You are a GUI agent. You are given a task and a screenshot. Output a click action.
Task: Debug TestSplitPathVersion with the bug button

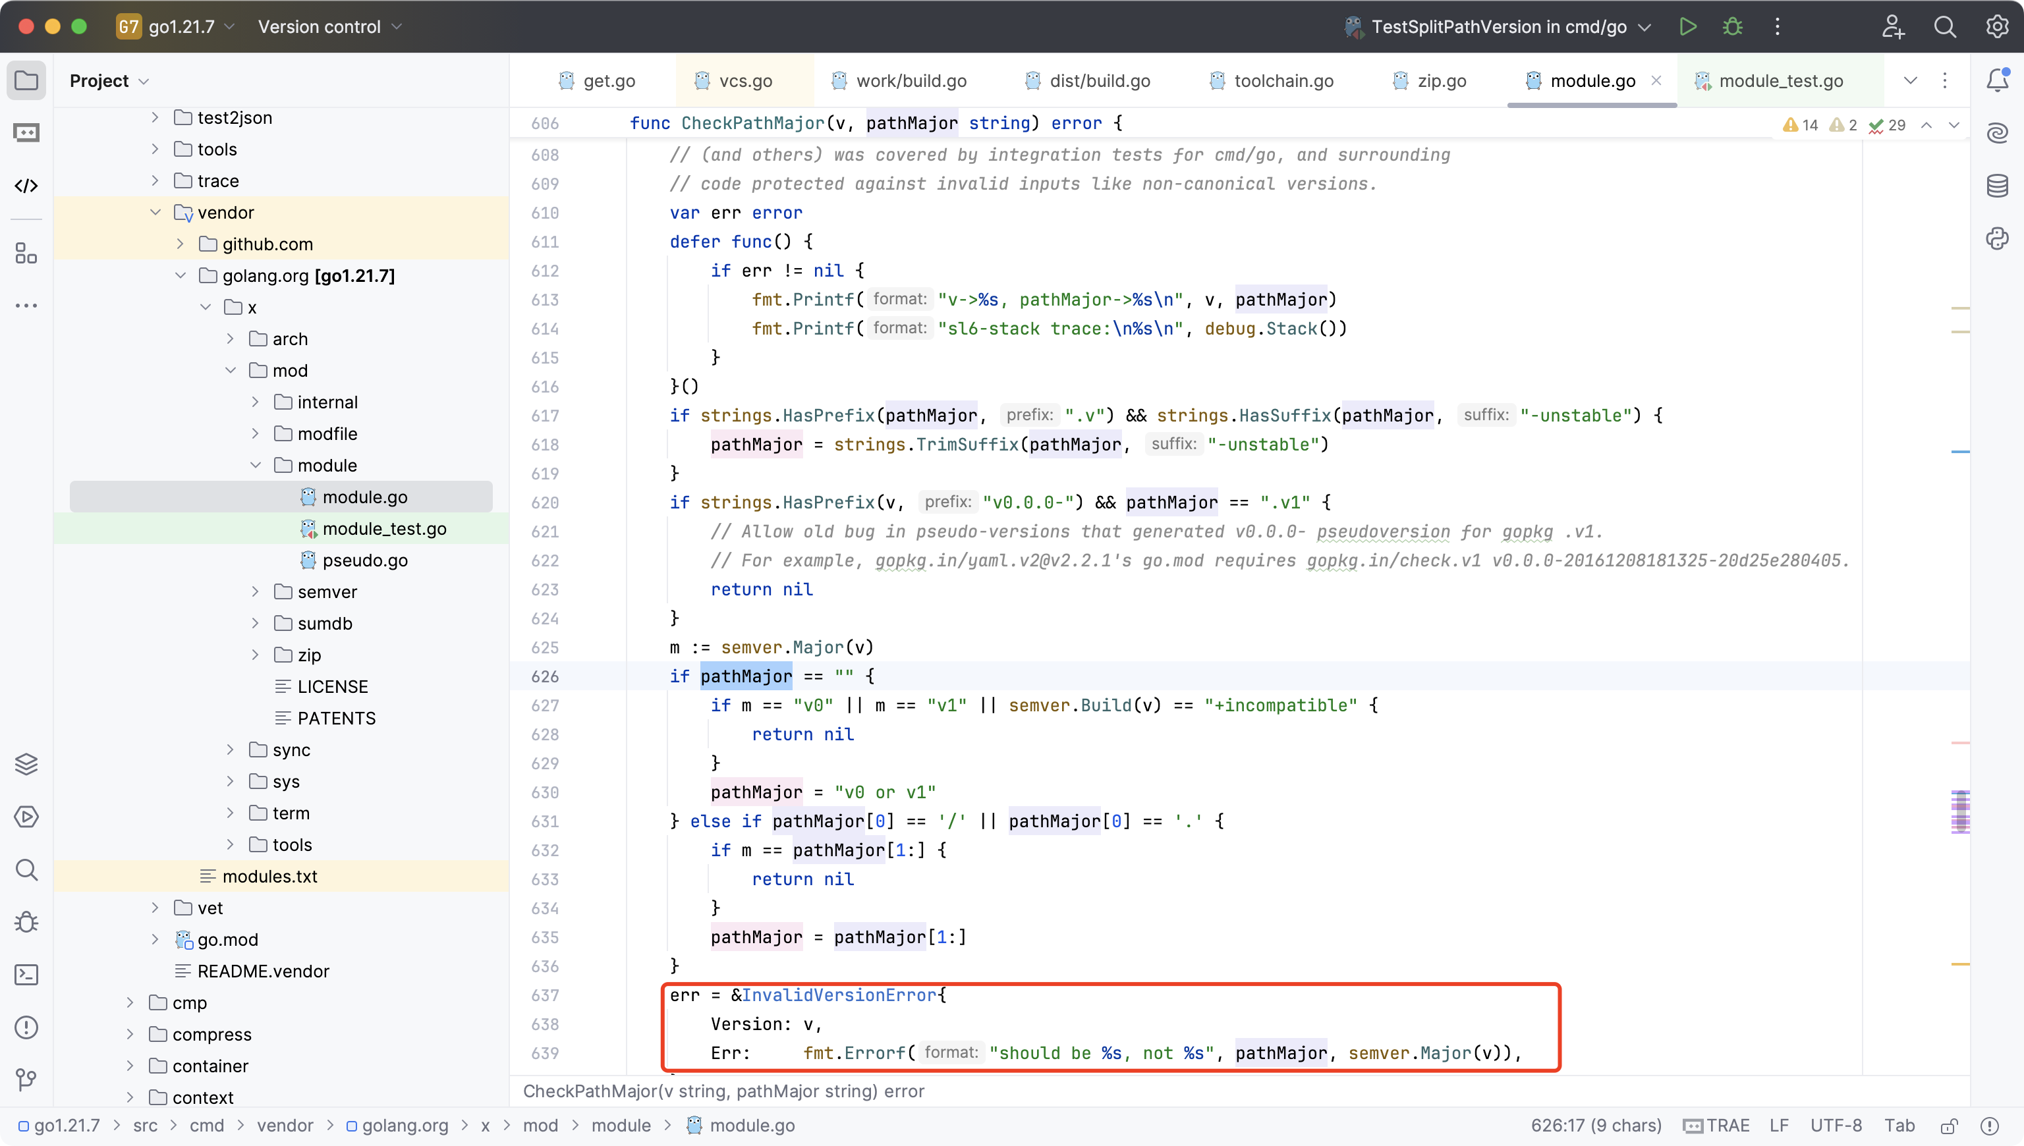(1732, 27)
